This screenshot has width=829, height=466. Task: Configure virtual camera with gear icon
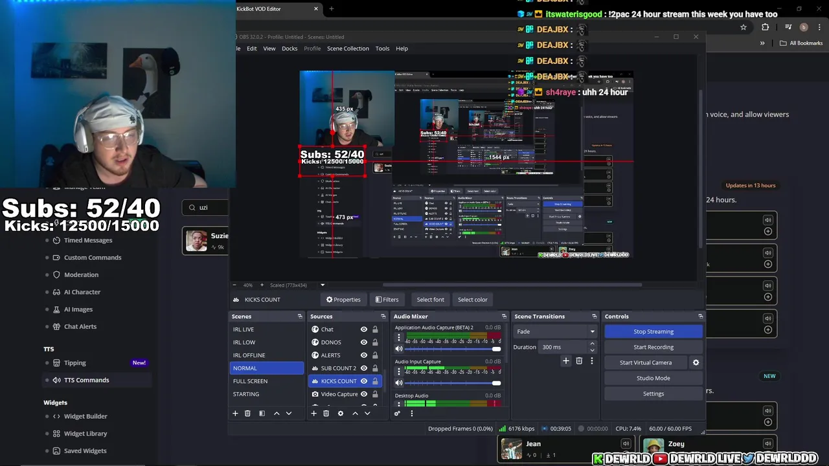[696, 362]
